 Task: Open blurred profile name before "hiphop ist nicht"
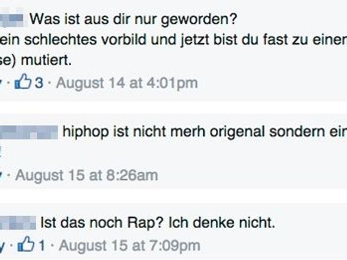[x=29, y=131]
